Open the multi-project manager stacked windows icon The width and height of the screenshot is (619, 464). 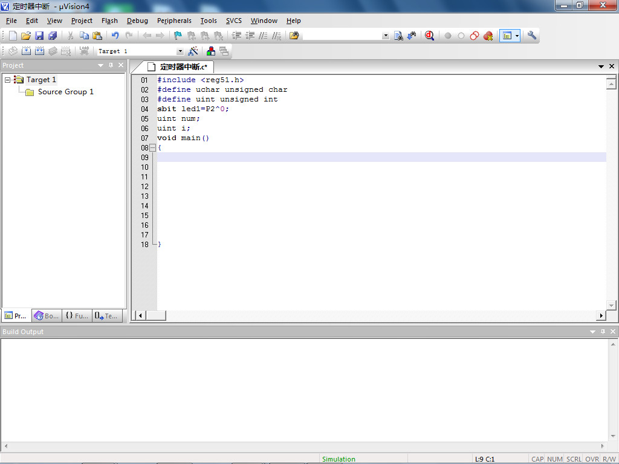coord(224,51)
